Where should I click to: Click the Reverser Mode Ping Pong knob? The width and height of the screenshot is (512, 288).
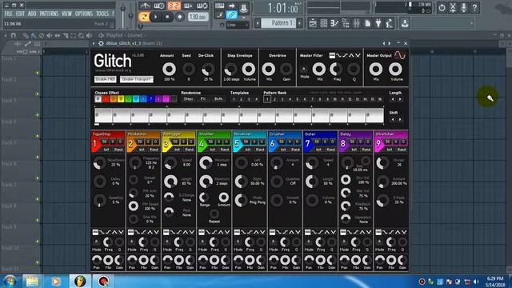pyautogui.click(x=242, y=200)
